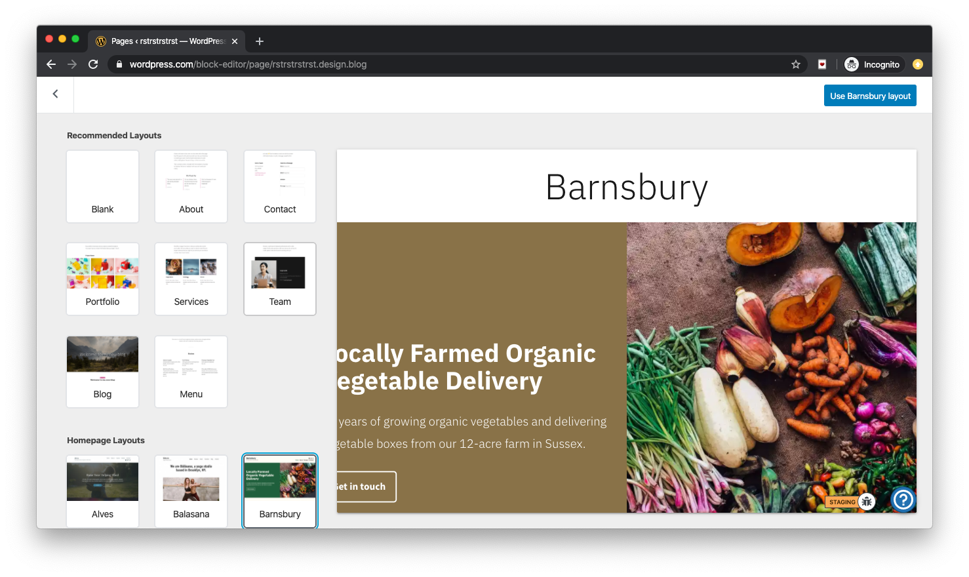
Task: Pick the Blog layout
Action: click(x=102, y=372)
